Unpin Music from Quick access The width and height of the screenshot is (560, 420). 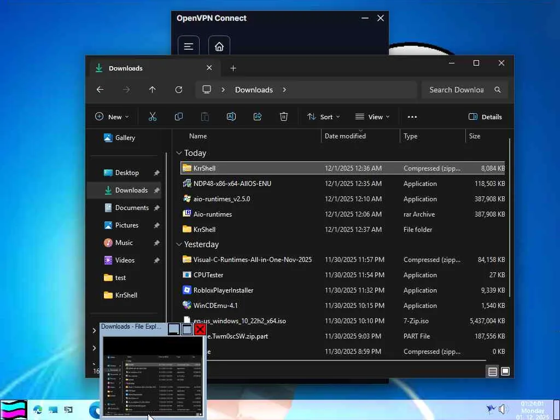[x=156, y=243]
